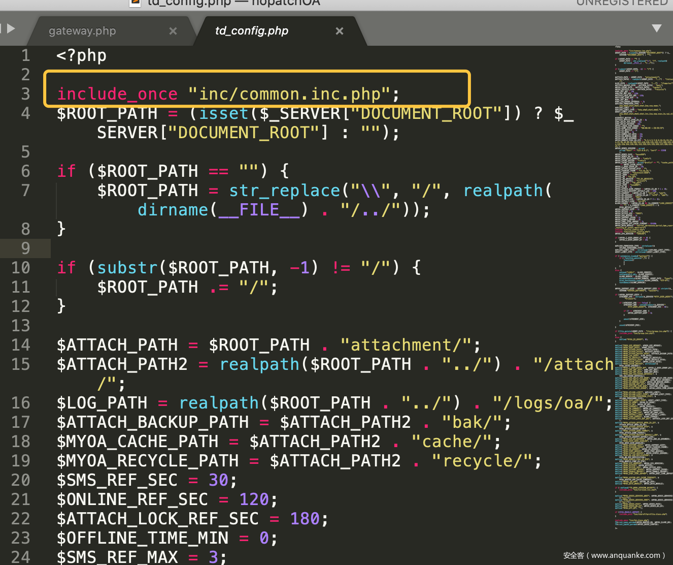673x565 pixels.
Task: Jump to a position in the minimap
Action: [643, 254]
